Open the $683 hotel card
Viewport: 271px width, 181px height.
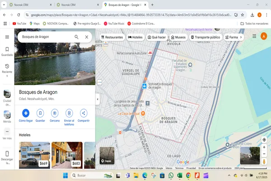pyautogui.click(x=67, y=155)
